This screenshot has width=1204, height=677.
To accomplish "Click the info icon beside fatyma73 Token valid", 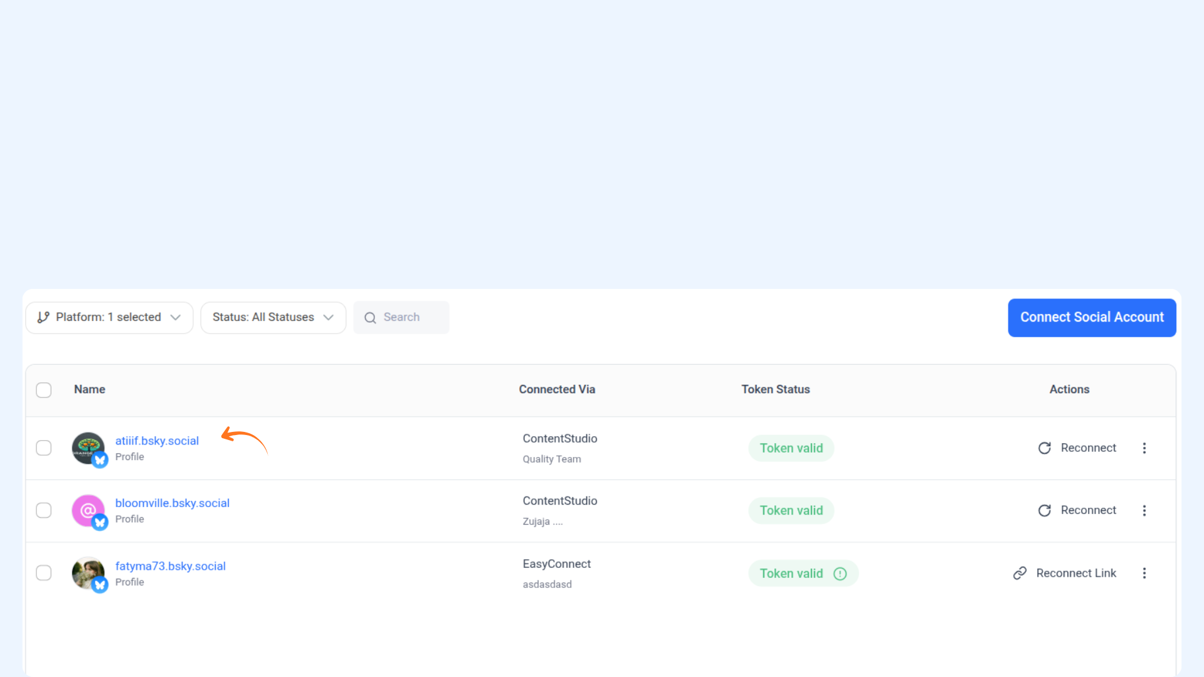I will [x=840, y=574].
